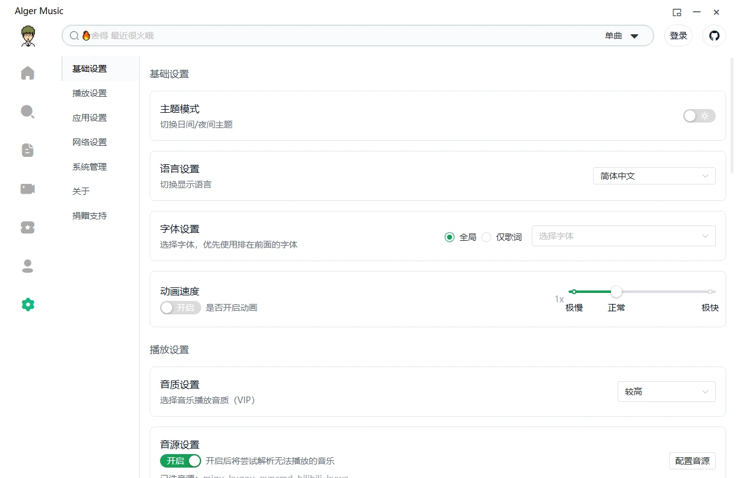The height and width of the screenshot is (478, 736).
Task: Go to 网络设置 settings section
Action: point(90,142)
